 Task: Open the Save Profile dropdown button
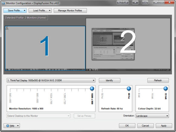point(15,11)
